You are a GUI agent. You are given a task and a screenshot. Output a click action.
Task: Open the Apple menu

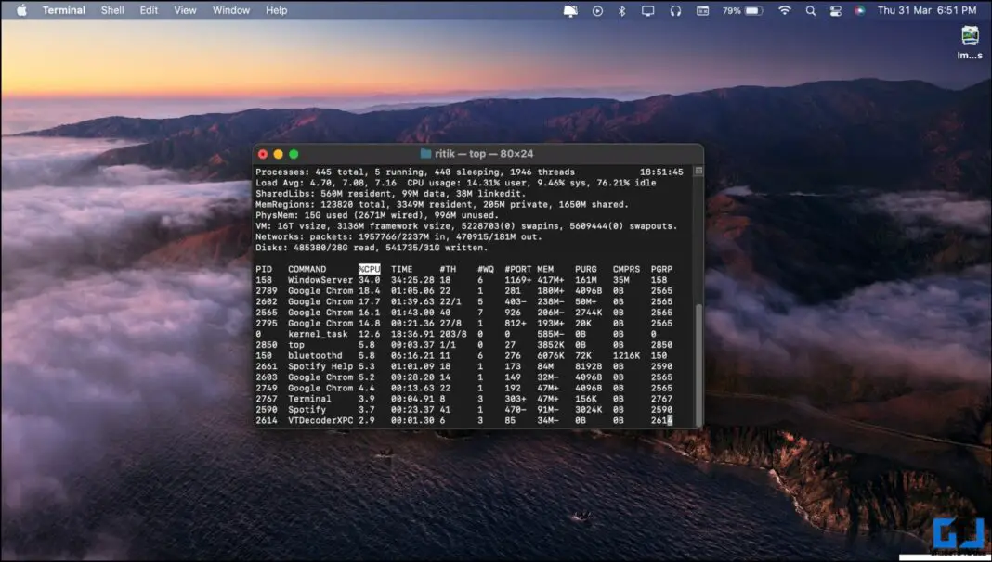click(21, 10)
